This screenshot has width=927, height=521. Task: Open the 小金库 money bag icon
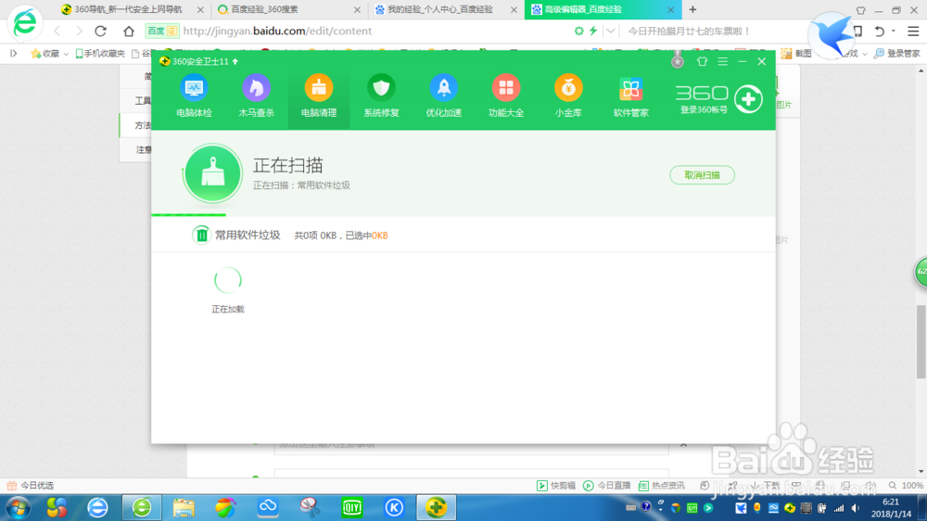click(x=568, y=95)
